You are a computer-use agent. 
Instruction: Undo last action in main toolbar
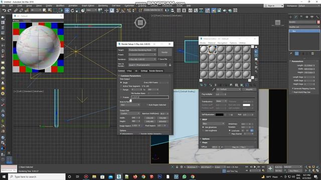point(4,10)
